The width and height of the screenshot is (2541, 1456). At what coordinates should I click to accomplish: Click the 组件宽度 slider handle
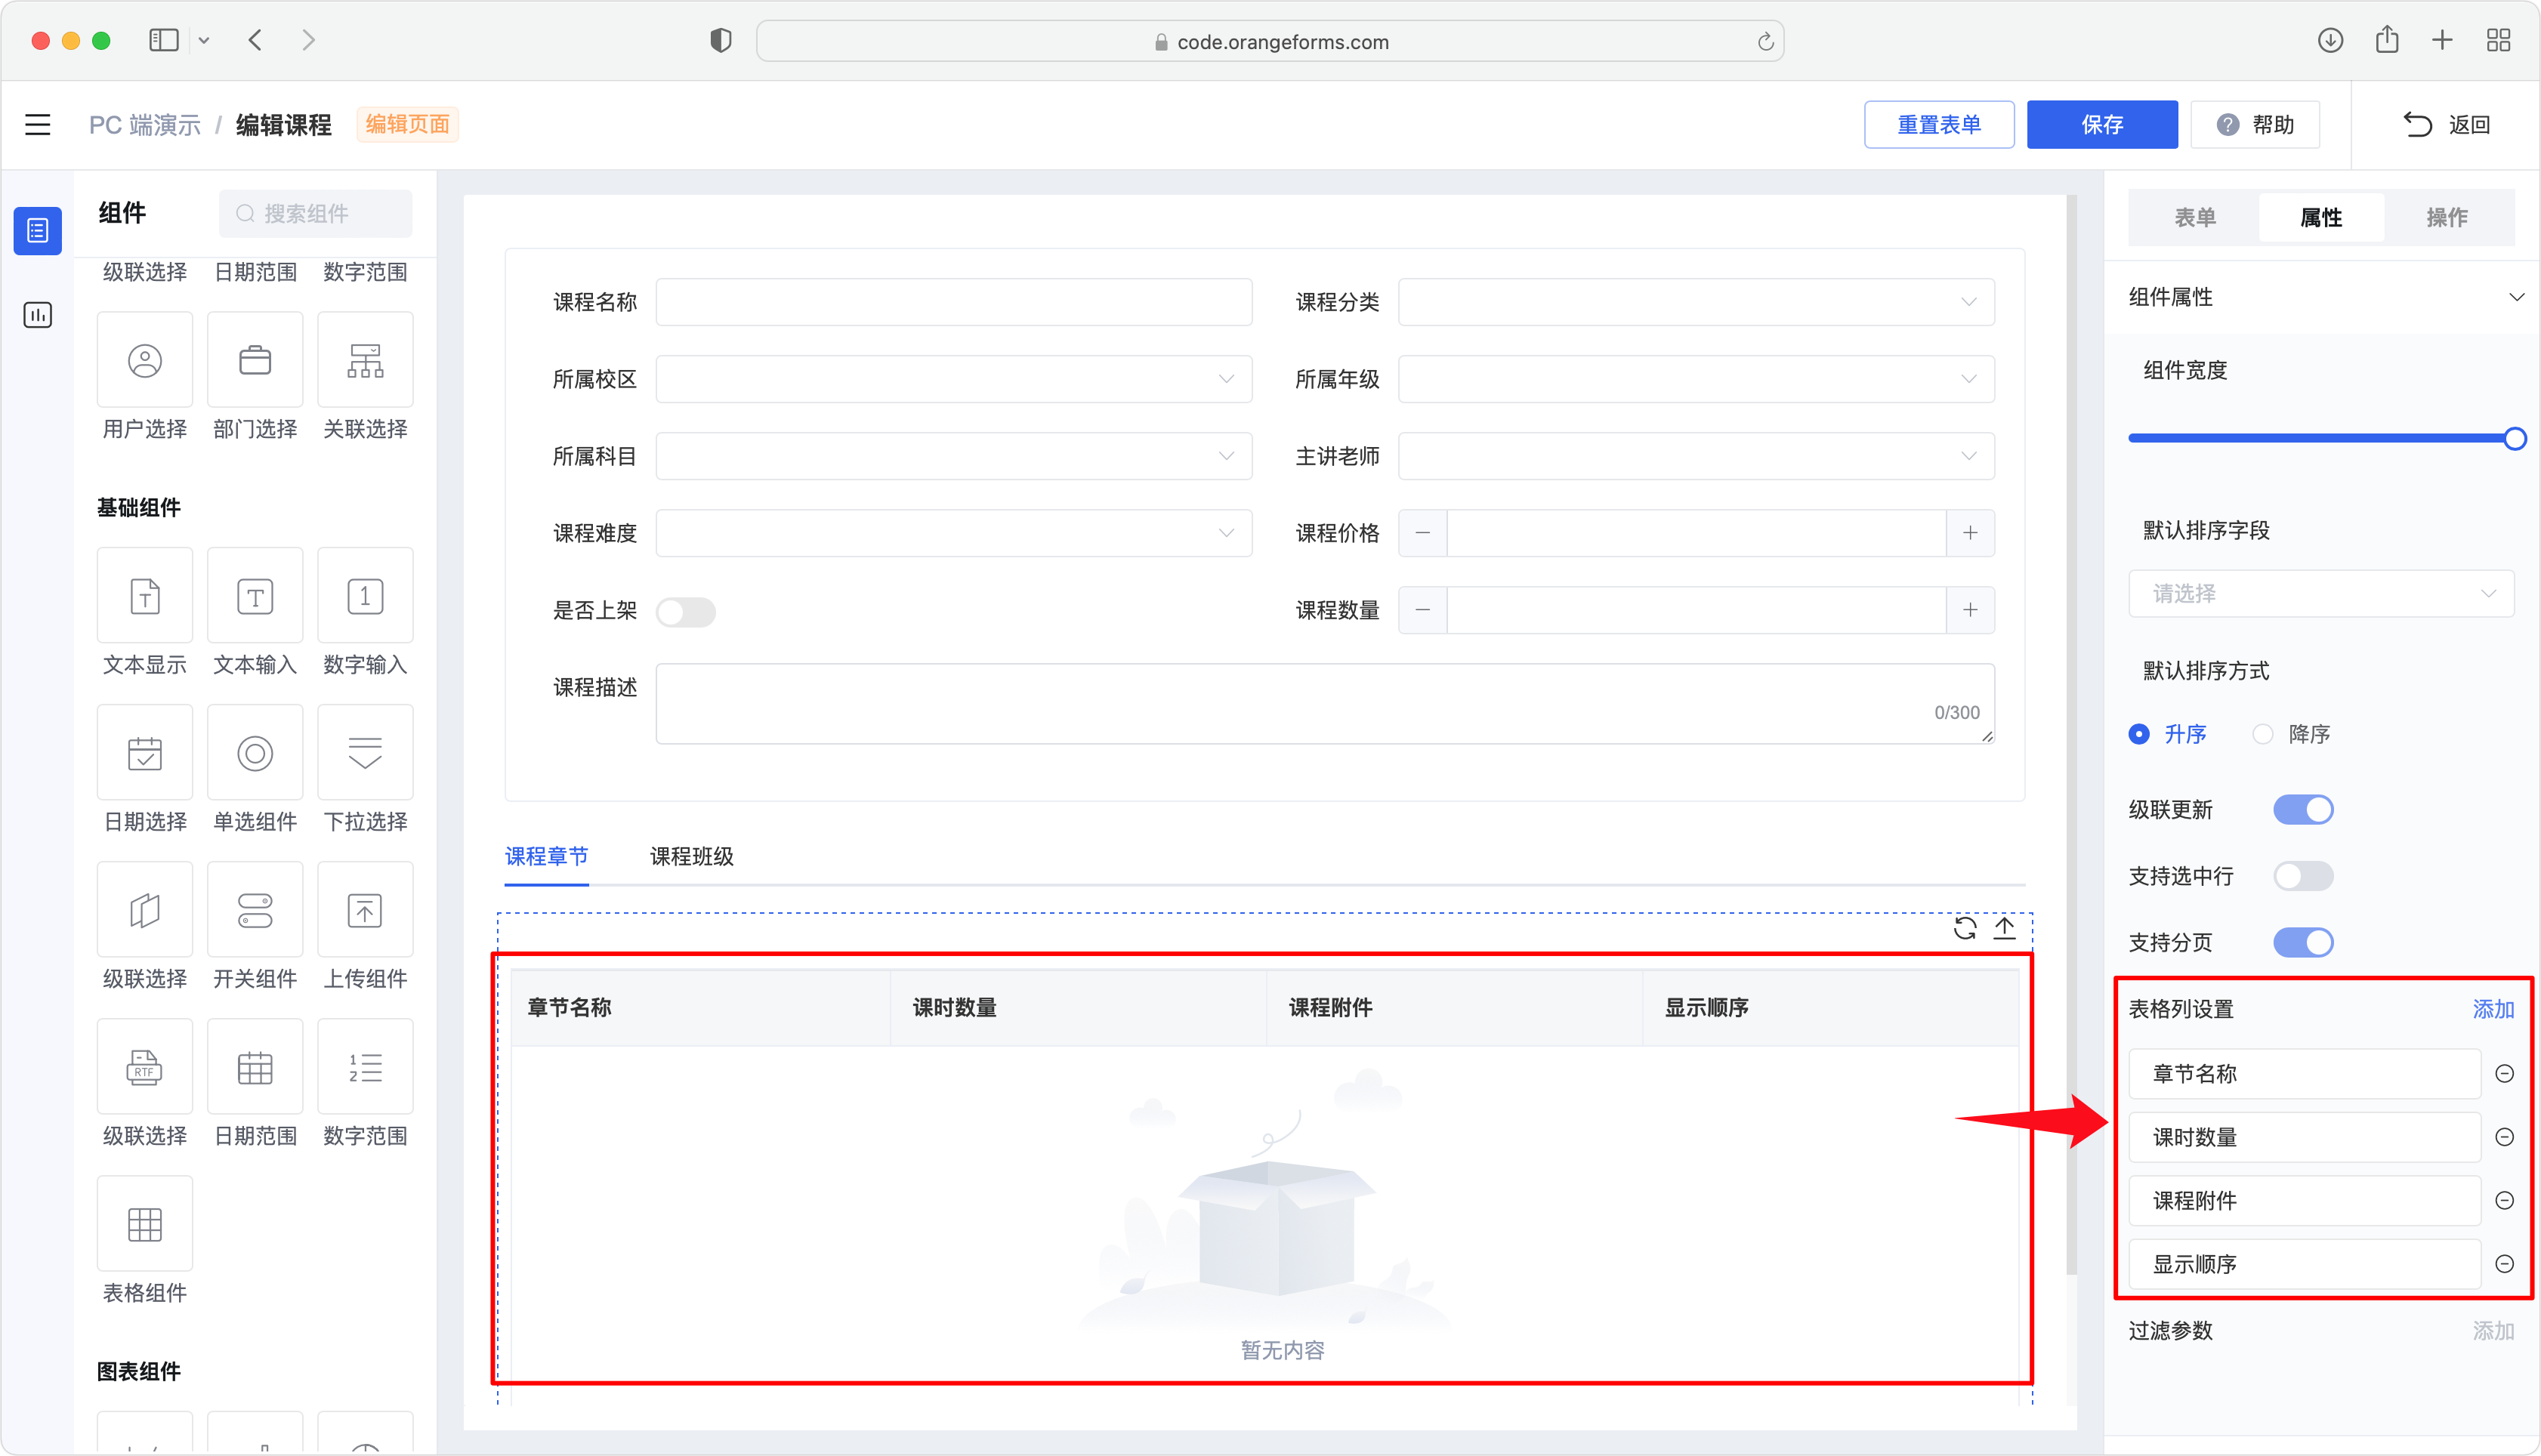2514,438
